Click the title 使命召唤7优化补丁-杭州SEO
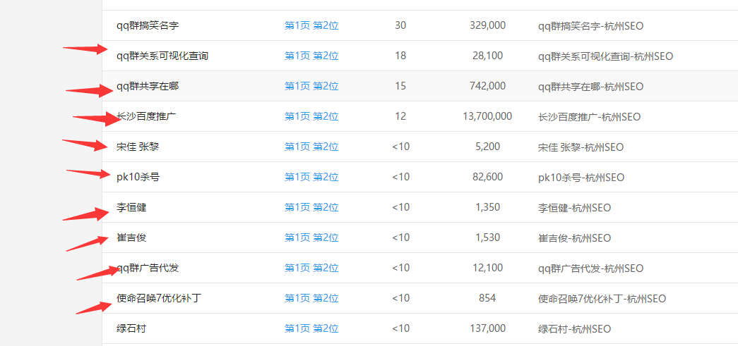The height and width of the screenshot is (346, 738). pyautogui.click(x=602, y=299)
